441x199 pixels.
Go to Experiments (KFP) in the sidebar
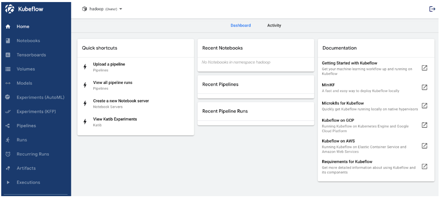pyautogui.click(x=36, y=112)
